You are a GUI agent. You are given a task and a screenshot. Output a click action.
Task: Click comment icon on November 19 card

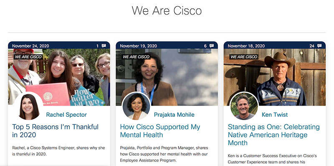tap(212, 46)
